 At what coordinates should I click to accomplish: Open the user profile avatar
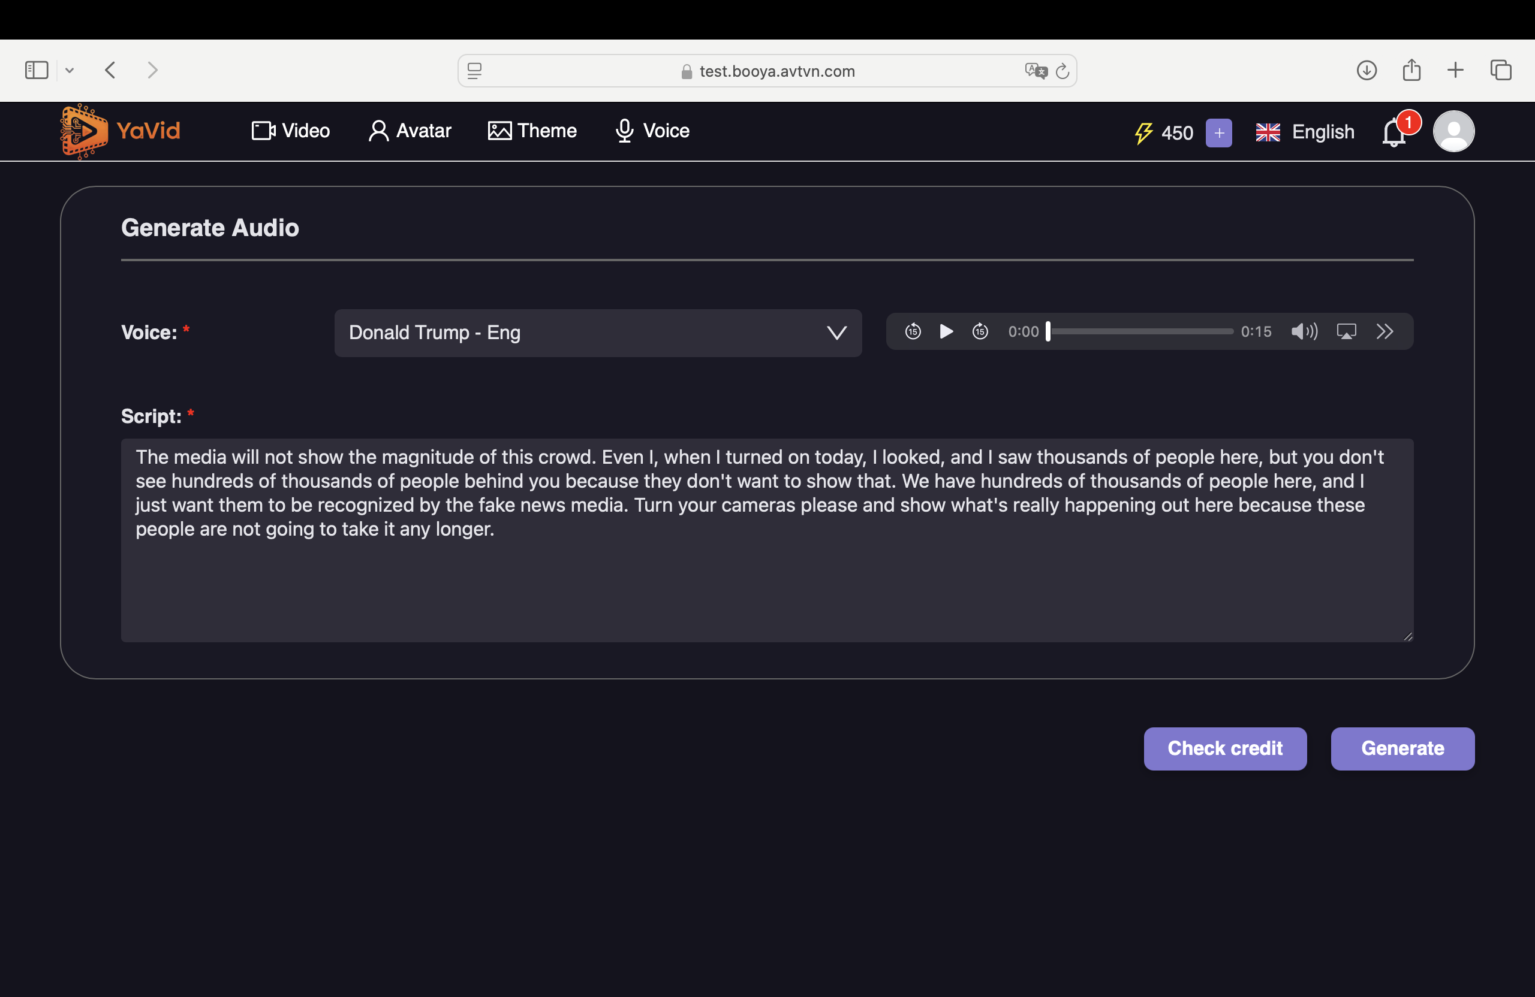1453,131
